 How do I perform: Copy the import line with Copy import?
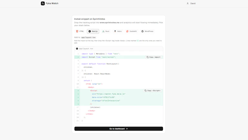pos(153,57)
